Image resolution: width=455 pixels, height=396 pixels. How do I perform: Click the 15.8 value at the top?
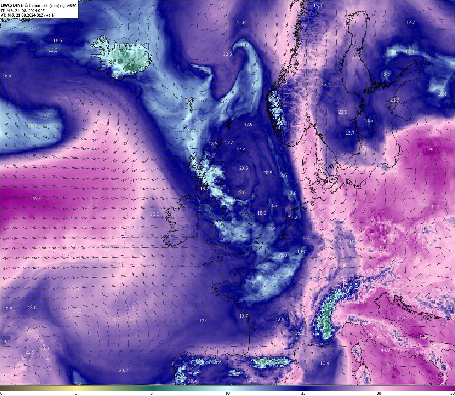(241, 23)
